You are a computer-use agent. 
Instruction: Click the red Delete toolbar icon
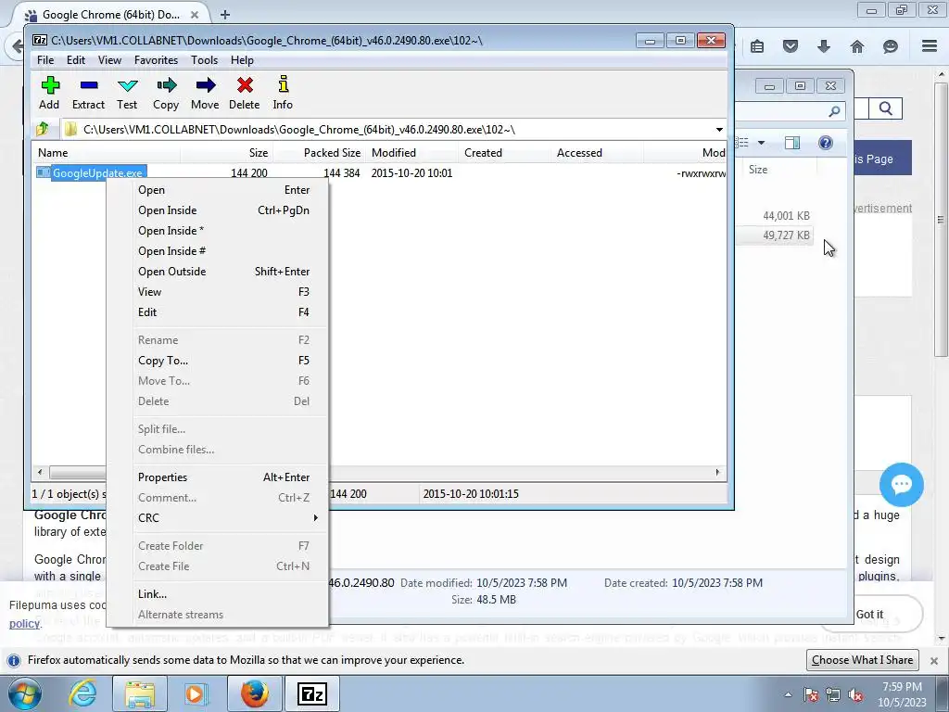point(245,85)
